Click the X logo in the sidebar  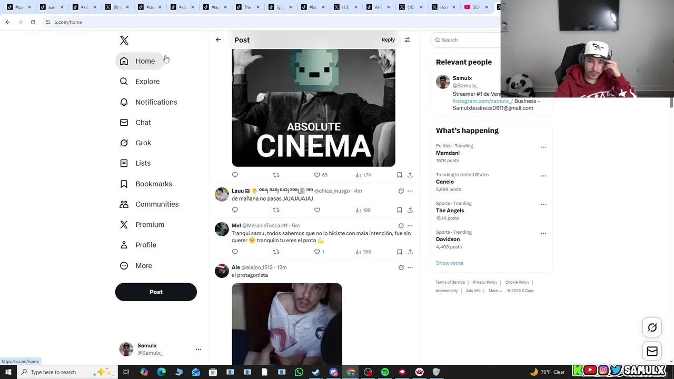[124, 41]
